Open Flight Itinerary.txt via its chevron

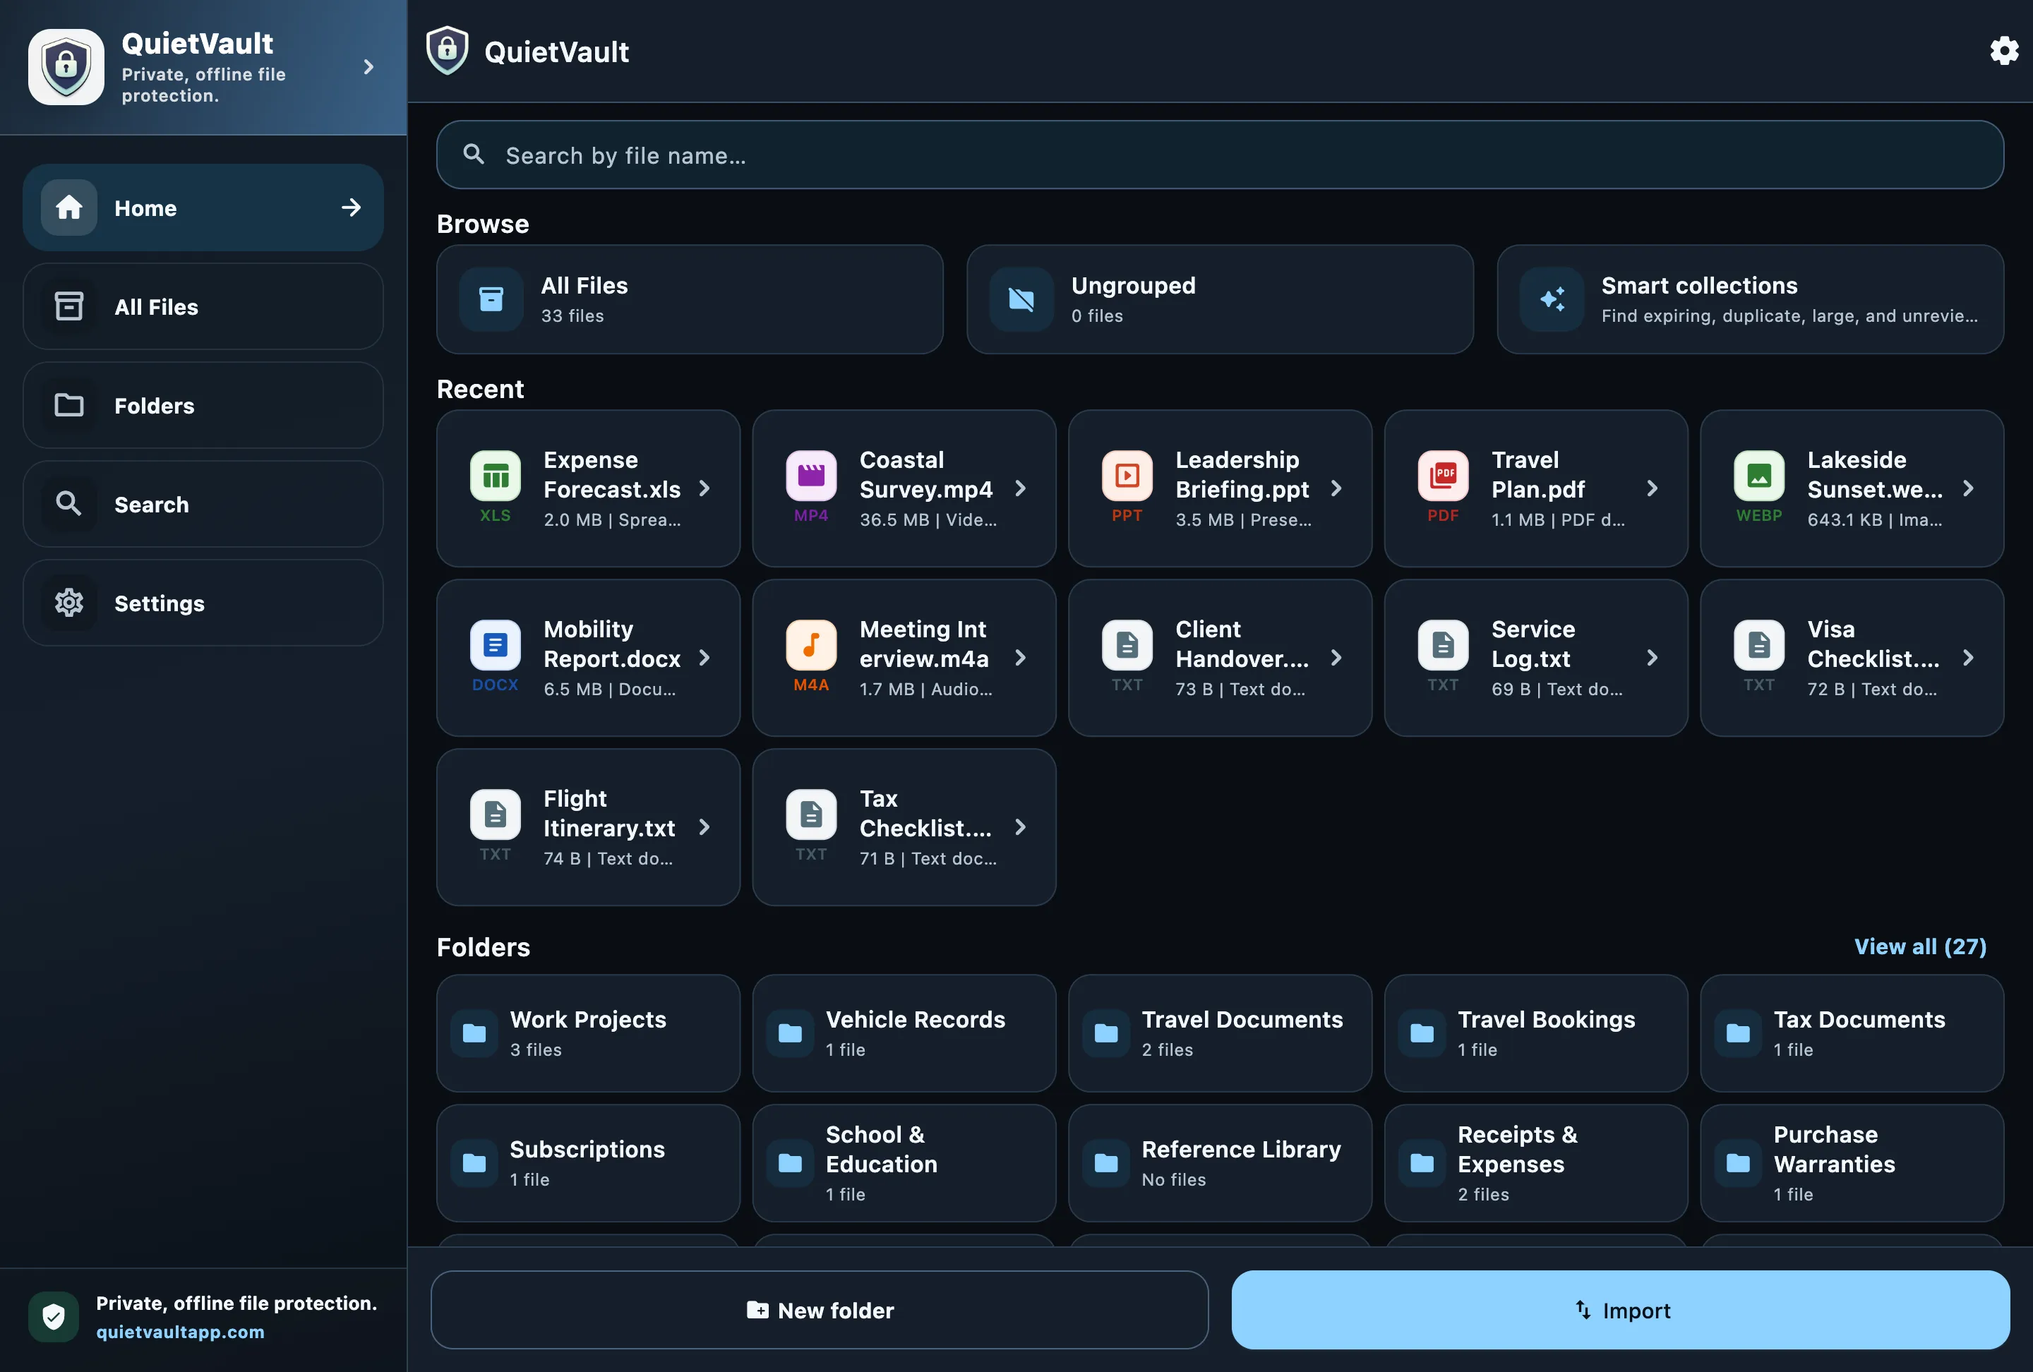pos(704,828)
